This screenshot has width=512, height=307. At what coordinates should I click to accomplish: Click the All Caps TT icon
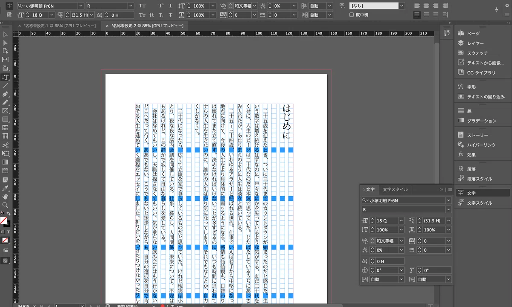(x=143, y=6)
